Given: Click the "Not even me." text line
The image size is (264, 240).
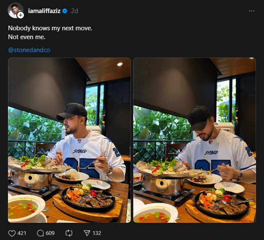Looking at the screenshot, I should [x=26, y=37].
